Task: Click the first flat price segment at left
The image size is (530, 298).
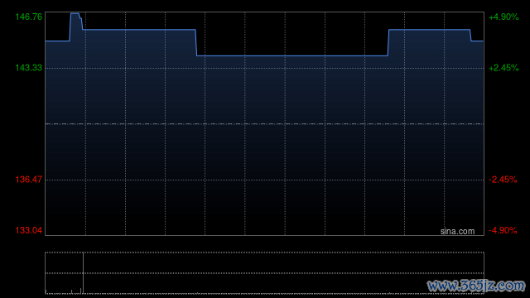Action: tap(57, 41)
